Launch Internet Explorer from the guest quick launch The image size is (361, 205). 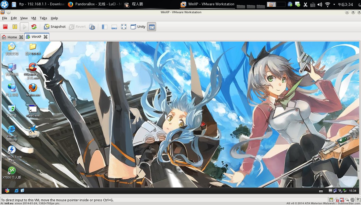click(17, 190)
